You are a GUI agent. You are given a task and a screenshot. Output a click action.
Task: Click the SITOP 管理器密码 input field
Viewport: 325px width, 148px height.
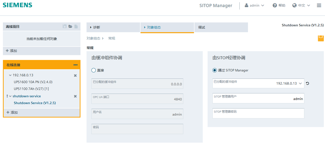(x=258, y=114)
